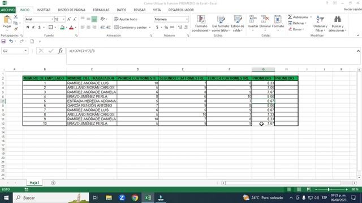Click the increase decimals icon
The height and width of the screenshot is (203, 362).
point(180,27)
